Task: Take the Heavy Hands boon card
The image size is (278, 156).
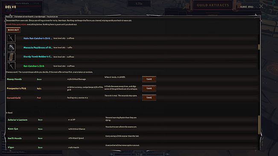Action: (149, 79)
